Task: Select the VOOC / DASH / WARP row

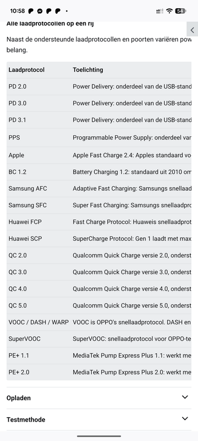Action: (x=99, y=322)
